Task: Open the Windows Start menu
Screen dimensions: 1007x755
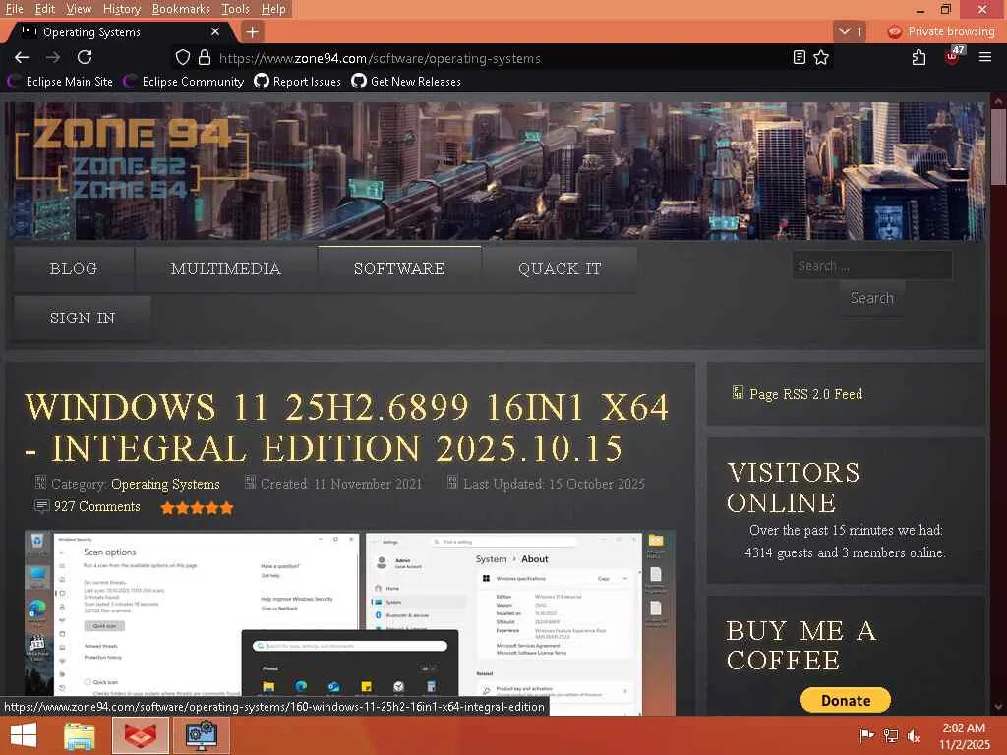Action: coord(24,735)
